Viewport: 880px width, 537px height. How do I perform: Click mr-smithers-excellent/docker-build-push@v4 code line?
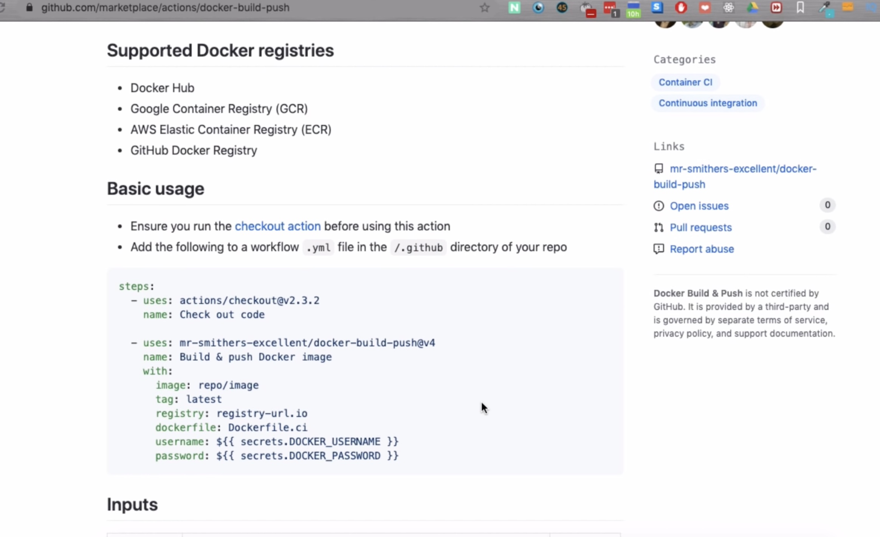coord(307,343)
